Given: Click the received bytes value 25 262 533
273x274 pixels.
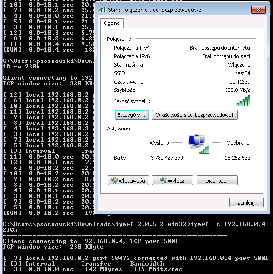Looking at the screenshot, I should click(x=237, y=158).
